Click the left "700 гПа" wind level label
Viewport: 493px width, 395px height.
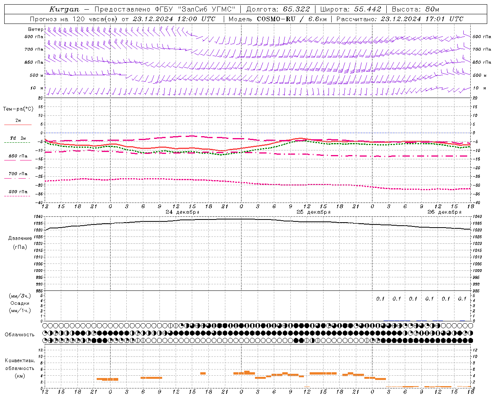pos(34,49)
